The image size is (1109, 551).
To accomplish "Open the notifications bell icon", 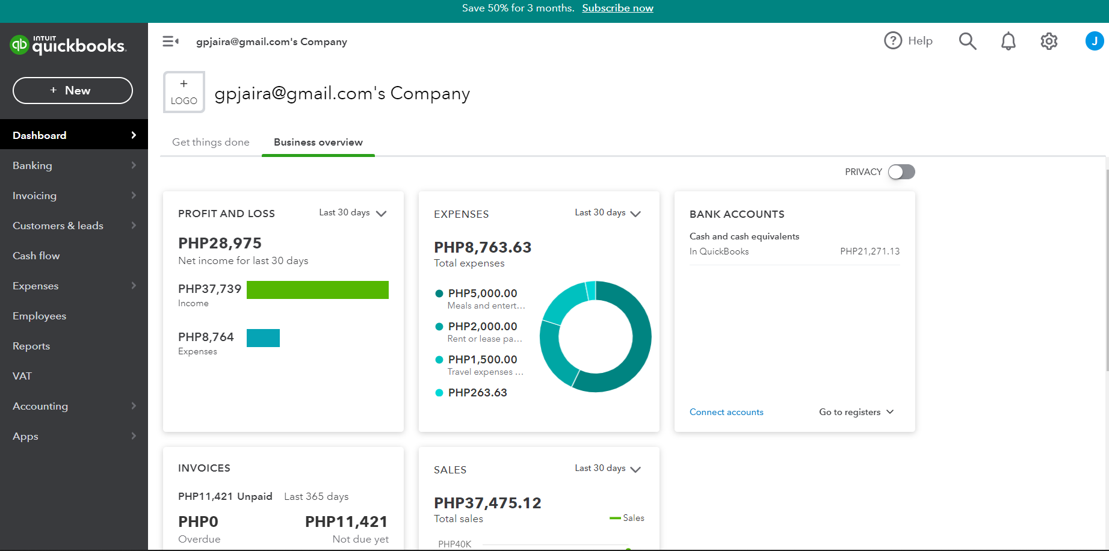I will tap(1009, 41).
